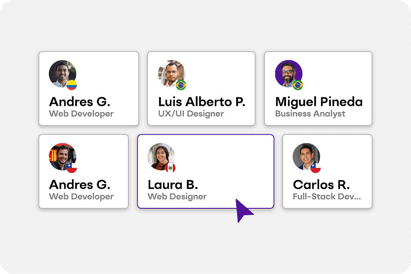Open Luis Alberto P.'s profile photo
This screenshot has width=411, height=274.
click(x=170, y=74)
